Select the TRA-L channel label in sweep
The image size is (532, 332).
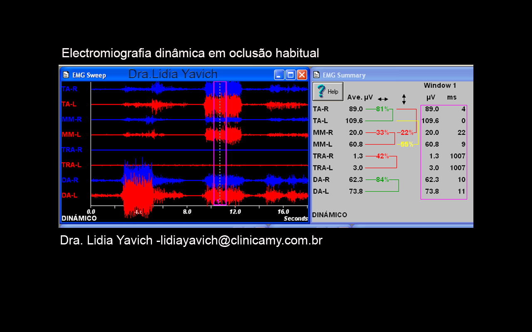point(71,165)
